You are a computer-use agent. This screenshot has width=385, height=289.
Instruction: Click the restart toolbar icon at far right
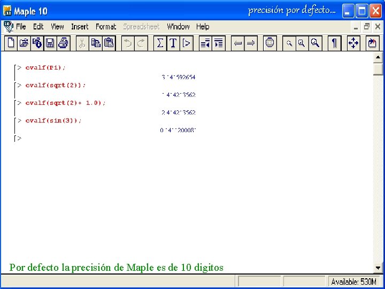coord(372,43)
